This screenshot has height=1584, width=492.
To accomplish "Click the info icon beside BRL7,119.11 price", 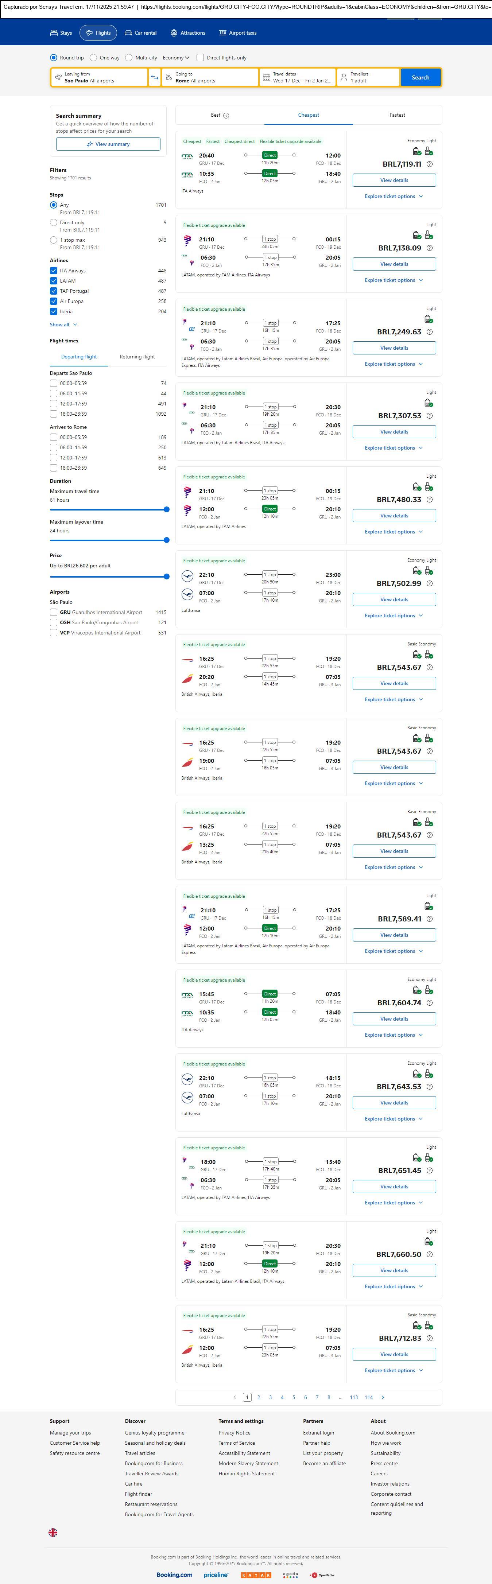I will pyautogui.click(x=429, y=164).
